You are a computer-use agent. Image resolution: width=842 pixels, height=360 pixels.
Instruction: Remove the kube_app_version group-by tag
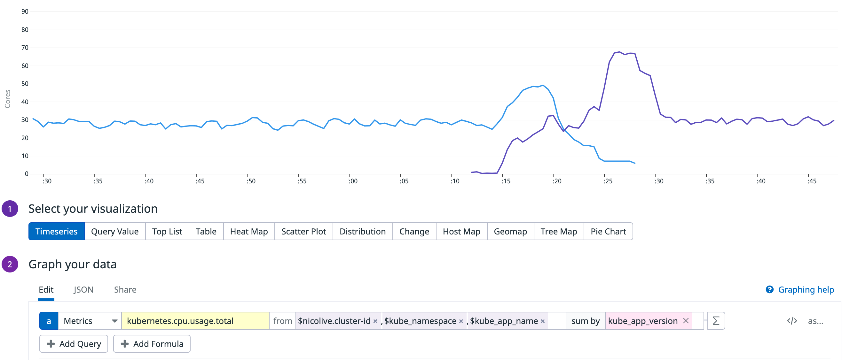tap(686, 320)
